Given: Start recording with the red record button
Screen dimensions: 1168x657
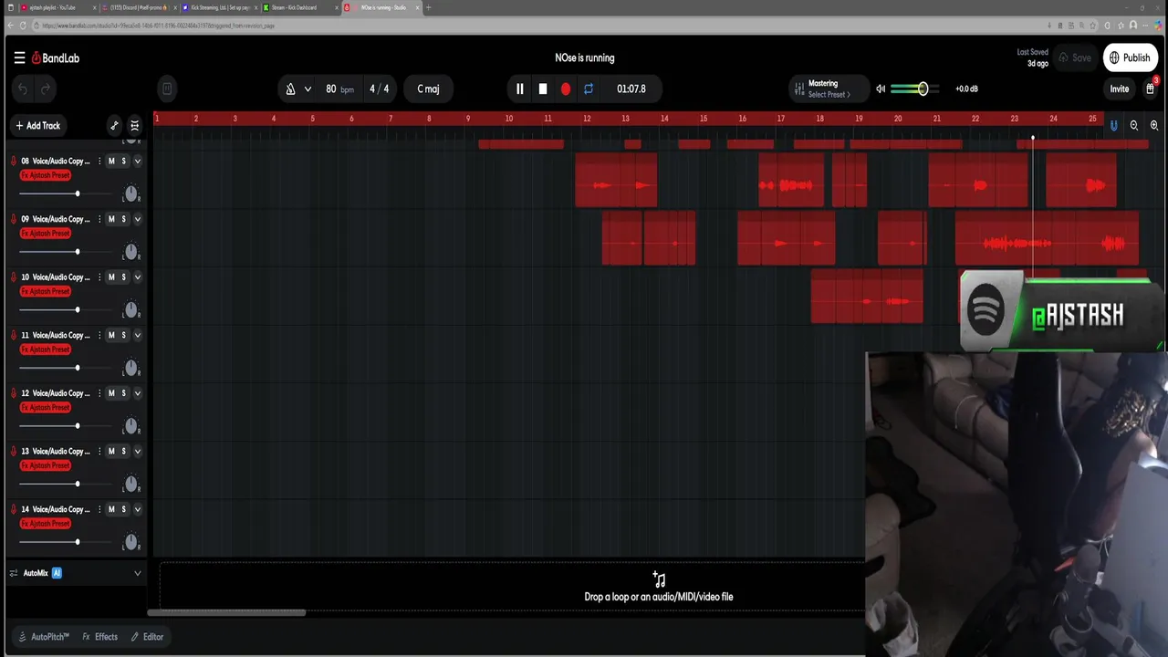Looking at the screenshot, I should pos(566,89).
